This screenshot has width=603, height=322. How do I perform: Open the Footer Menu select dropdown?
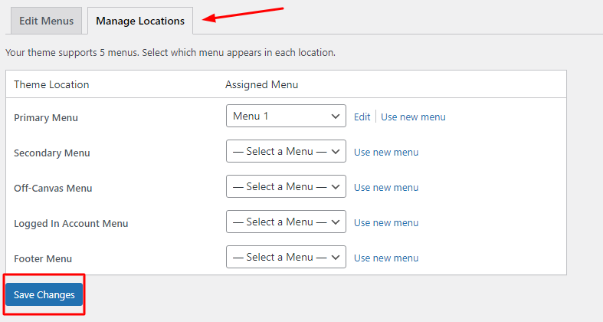[x=286, y=258]
